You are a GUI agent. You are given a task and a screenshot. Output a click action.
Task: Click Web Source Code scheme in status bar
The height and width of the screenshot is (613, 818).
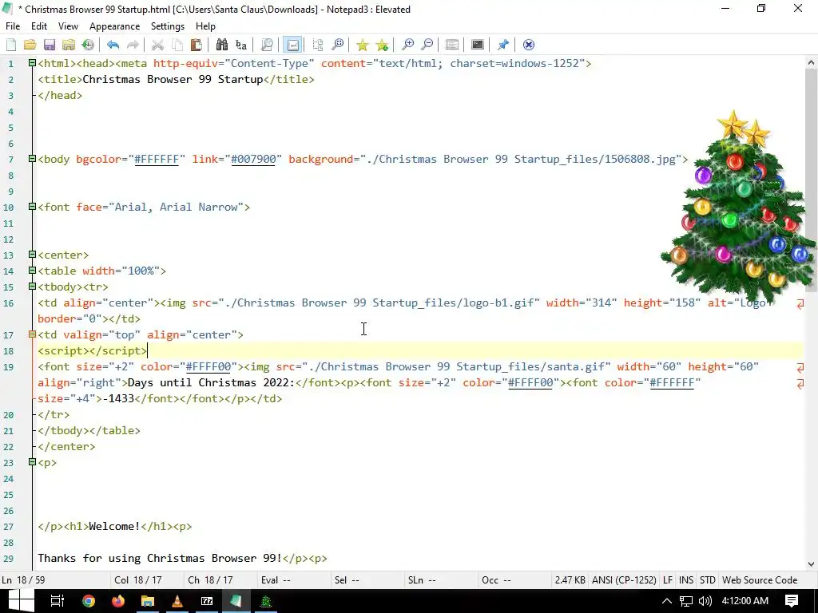pos(760,580)
